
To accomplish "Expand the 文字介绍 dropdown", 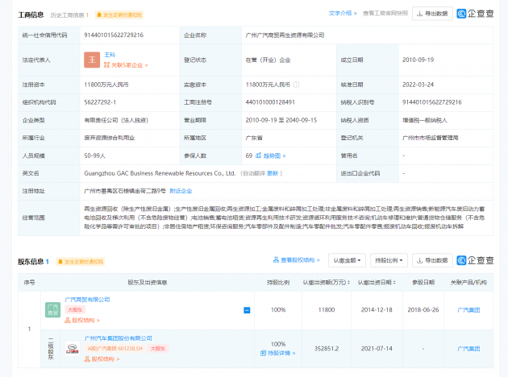I will [342, 14].
